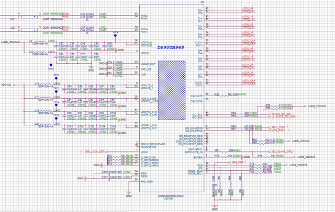Select the LVTX1_0P net label

tap(248, 49)
